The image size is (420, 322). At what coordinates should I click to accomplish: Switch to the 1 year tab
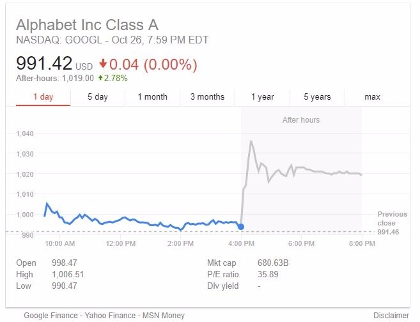tap(262, 96)
